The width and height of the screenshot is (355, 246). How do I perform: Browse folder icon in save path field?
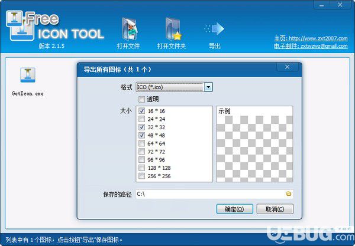pyautogui.click(x=289, y=194)
